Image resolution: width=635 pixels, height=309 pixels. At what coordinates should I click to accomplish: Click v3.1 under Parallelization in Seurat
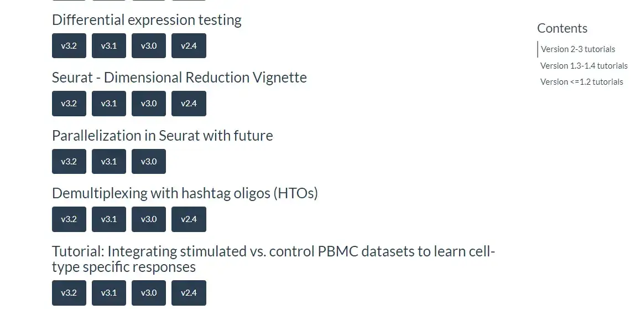[x=109, y=162]
